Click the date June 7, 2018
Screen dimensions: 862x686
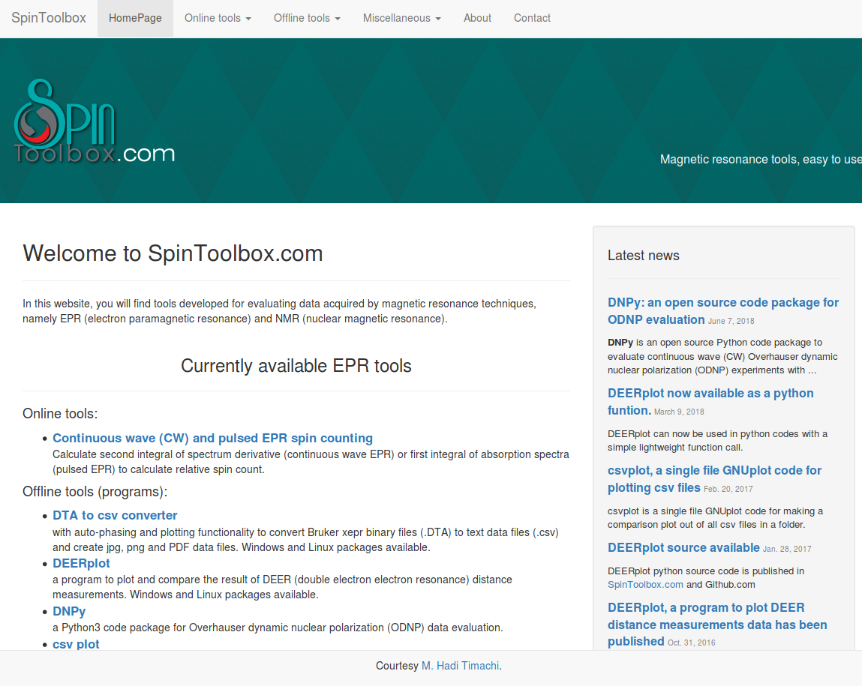click(731, 322)
